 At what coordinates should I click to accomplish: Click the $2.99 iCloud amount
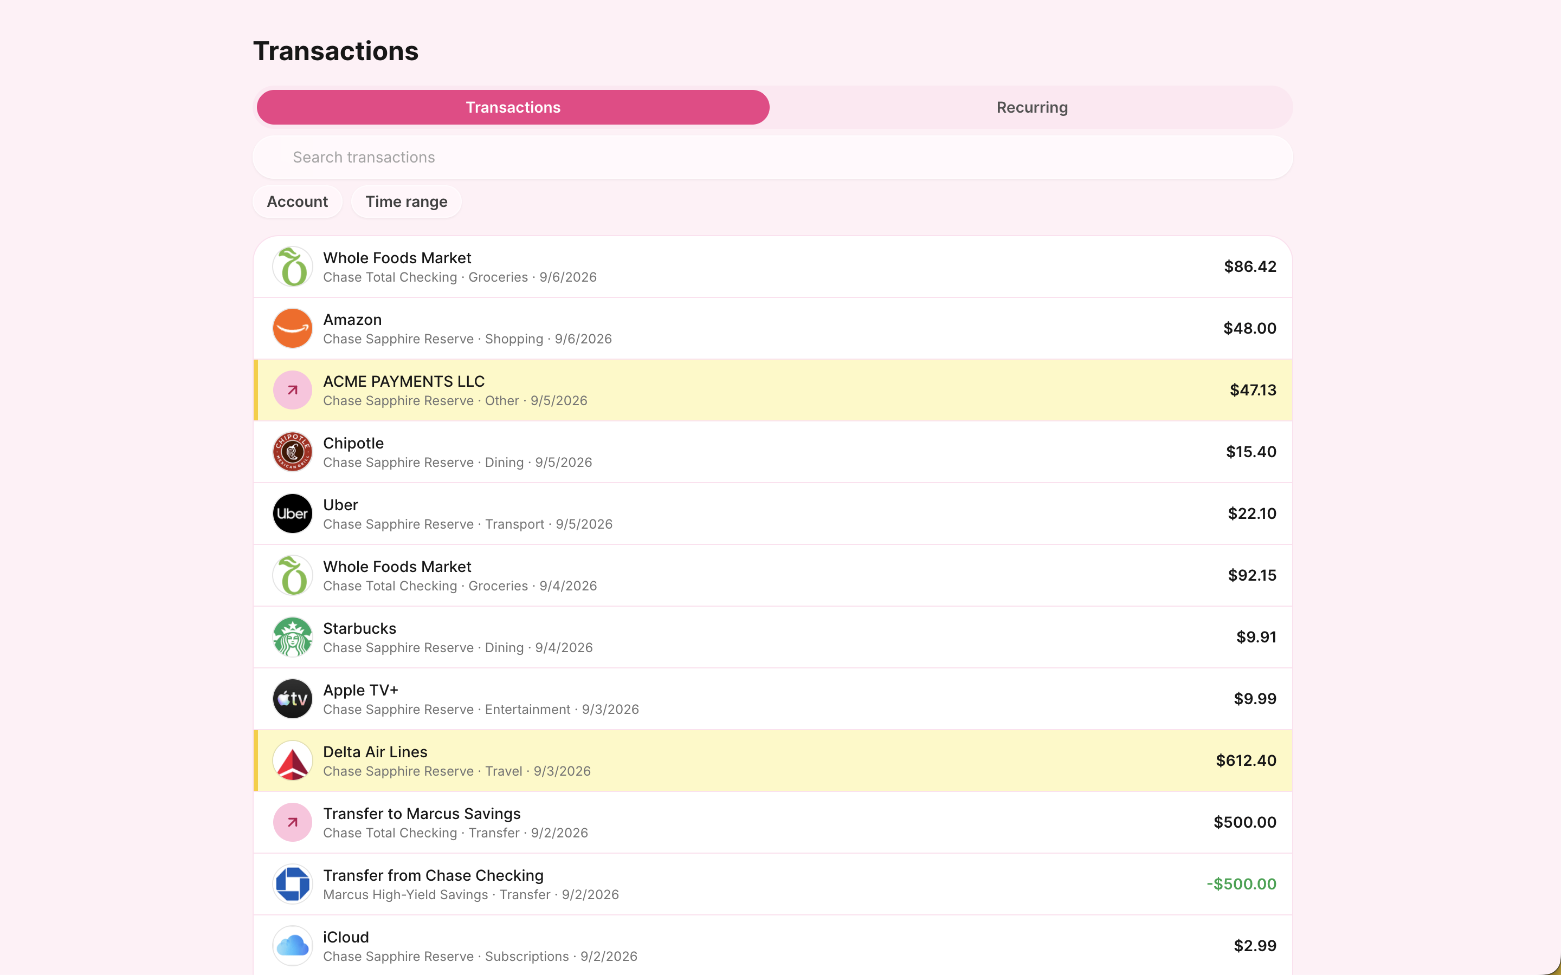click(1255, 946)
